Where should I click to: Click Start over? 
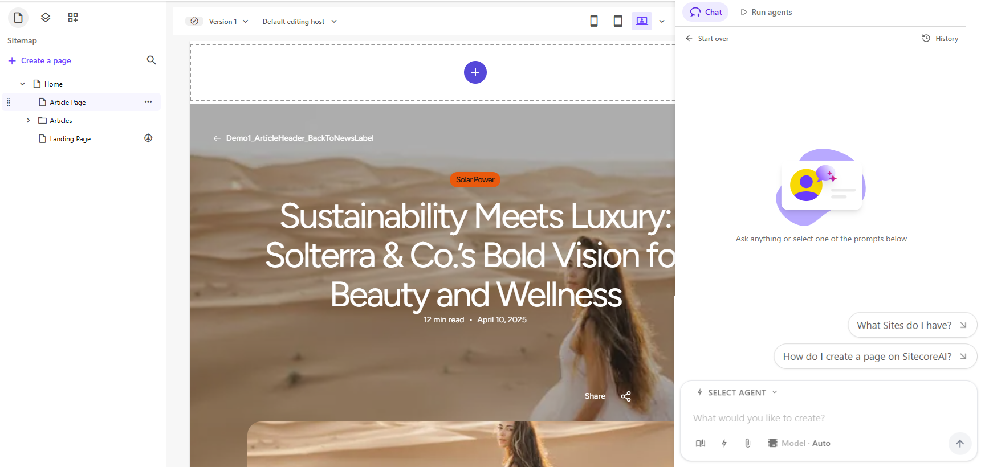pos(707,39)
